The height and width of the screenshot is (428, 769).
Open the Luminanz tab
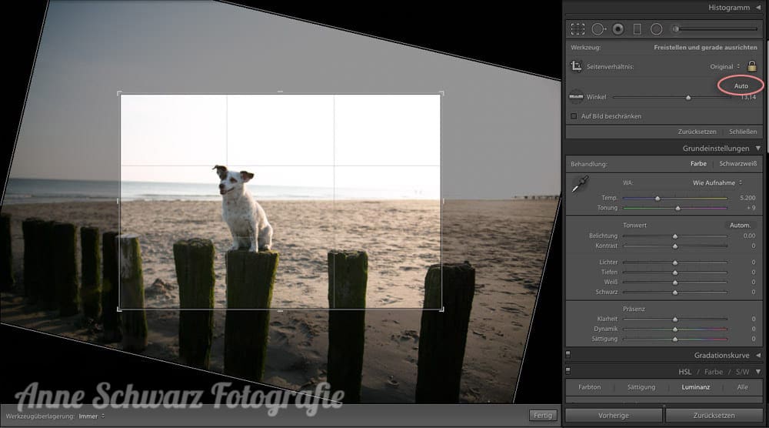pyautogui.click(x=695, y=387)
